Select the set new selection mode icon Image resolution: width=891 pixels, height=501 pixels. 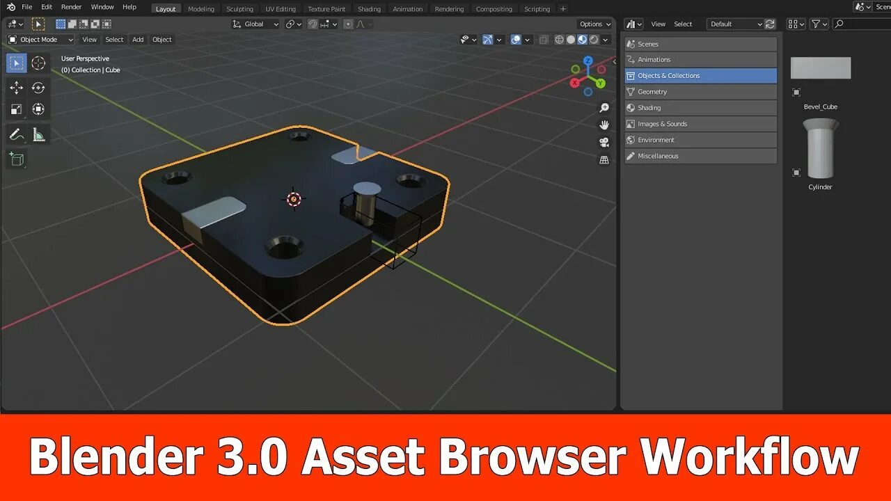[62, 24]
